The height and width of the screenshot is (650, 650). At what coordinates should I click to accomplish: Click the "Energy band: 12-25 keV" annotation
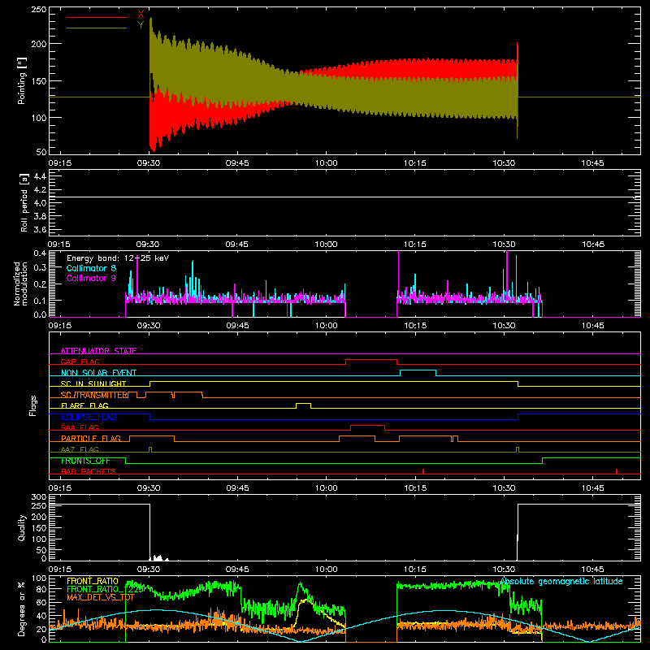(118, 258)
